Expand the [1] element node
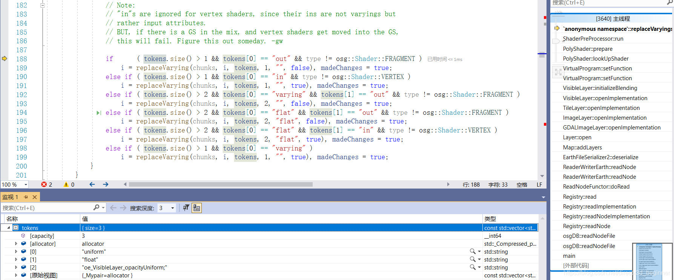Image resolution: width=674 pixels, height=280 pixels. click(x=16, y=259)
